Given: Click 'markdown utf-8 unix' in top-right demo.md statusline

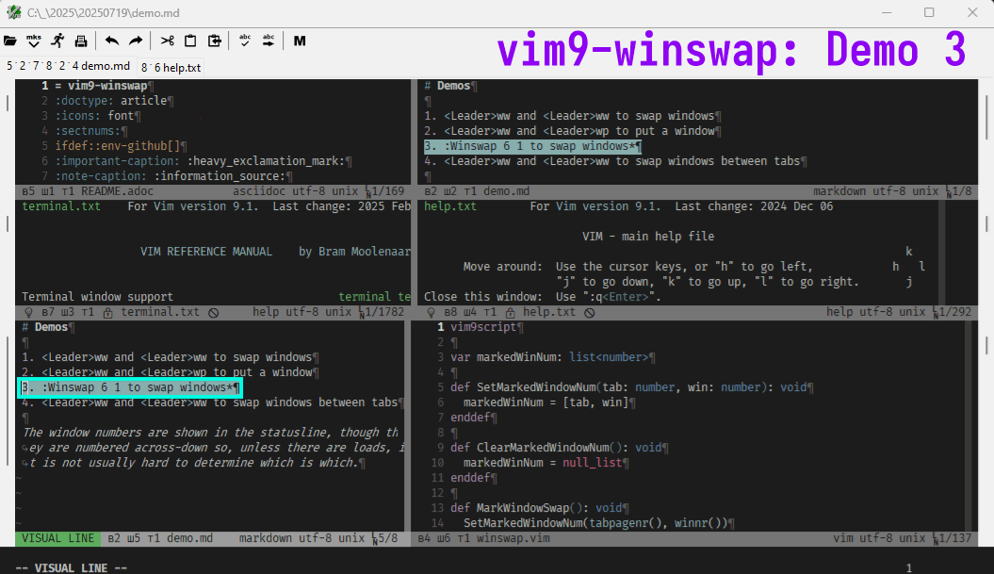Looking at the screenshot, I should (x=875, y=191).
